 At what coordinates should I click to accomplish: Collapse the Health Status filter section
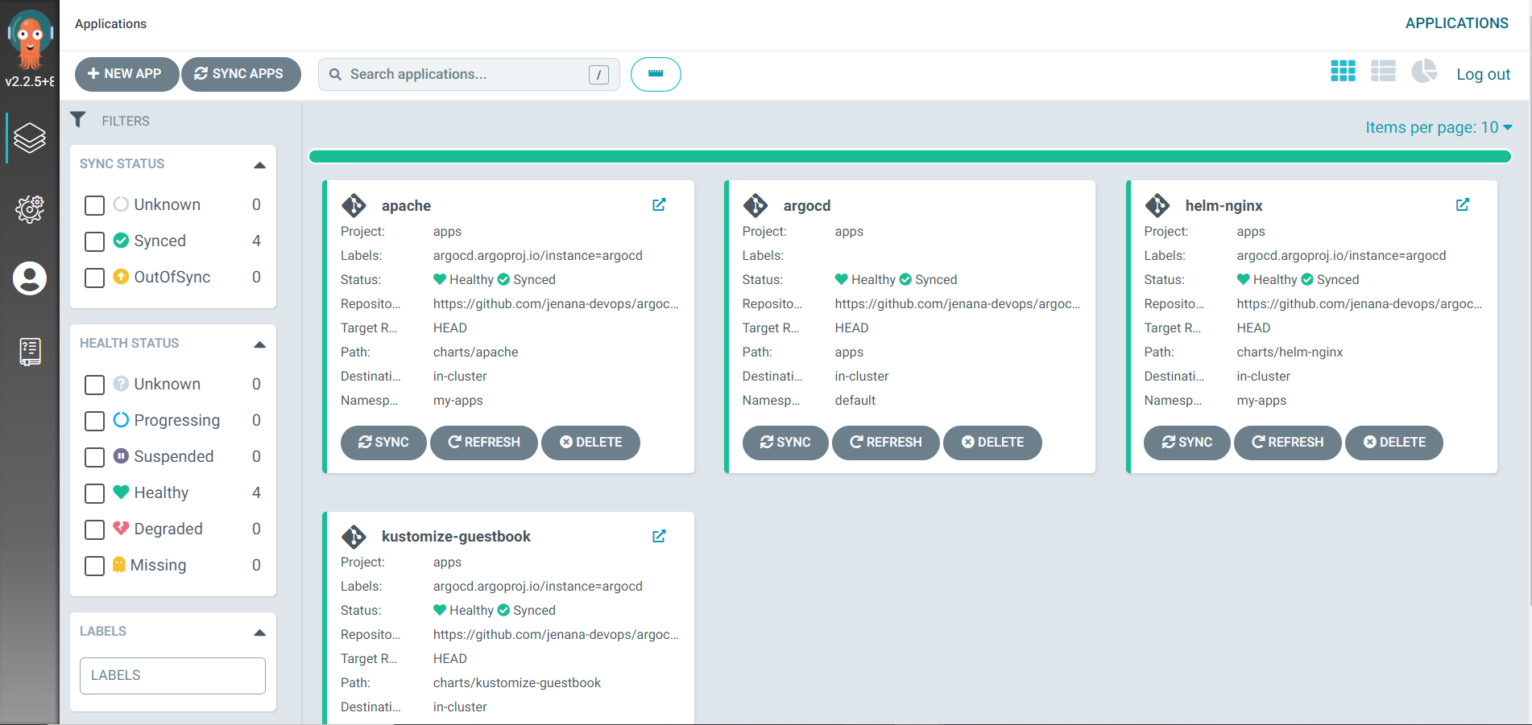click(x=259, y=344)
